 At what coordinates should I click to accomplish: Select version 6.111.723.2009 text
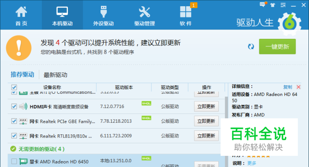(116, 136)
